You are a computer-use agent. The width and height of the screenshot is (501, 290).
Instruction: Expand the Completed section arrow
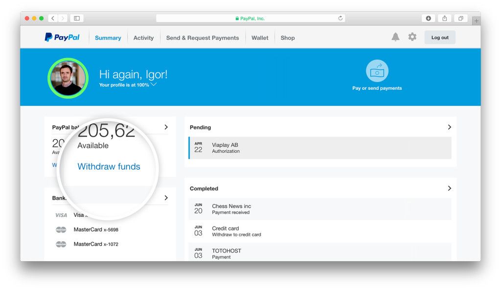pos(449,188)
